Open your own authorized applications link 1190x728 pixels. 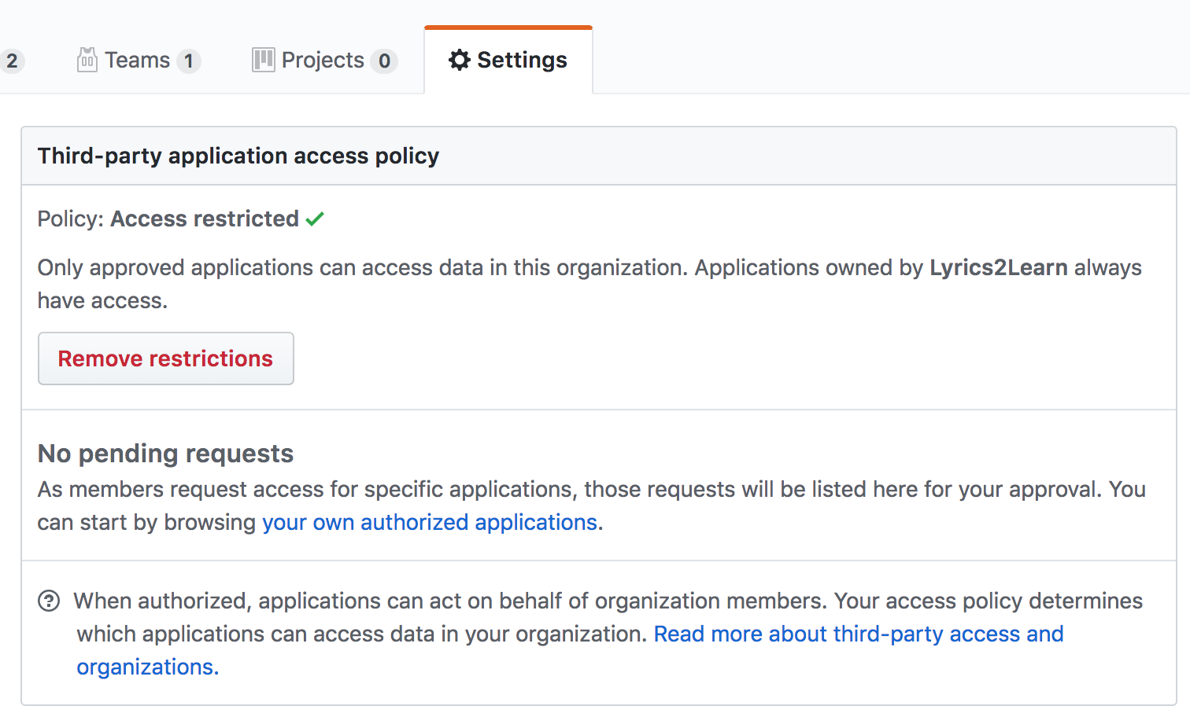pyautogui.click(x=430, y=521)
